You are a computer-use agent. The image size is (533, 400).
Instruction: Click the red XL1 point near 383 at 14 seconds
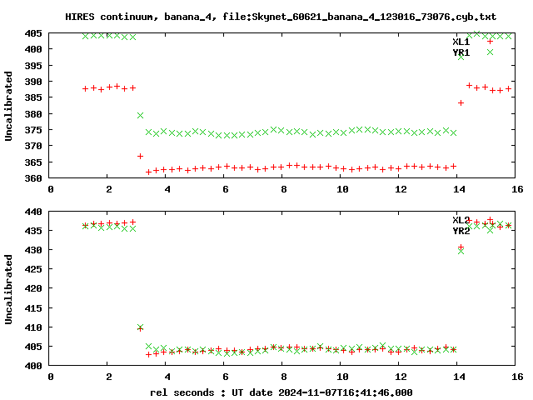461,102
